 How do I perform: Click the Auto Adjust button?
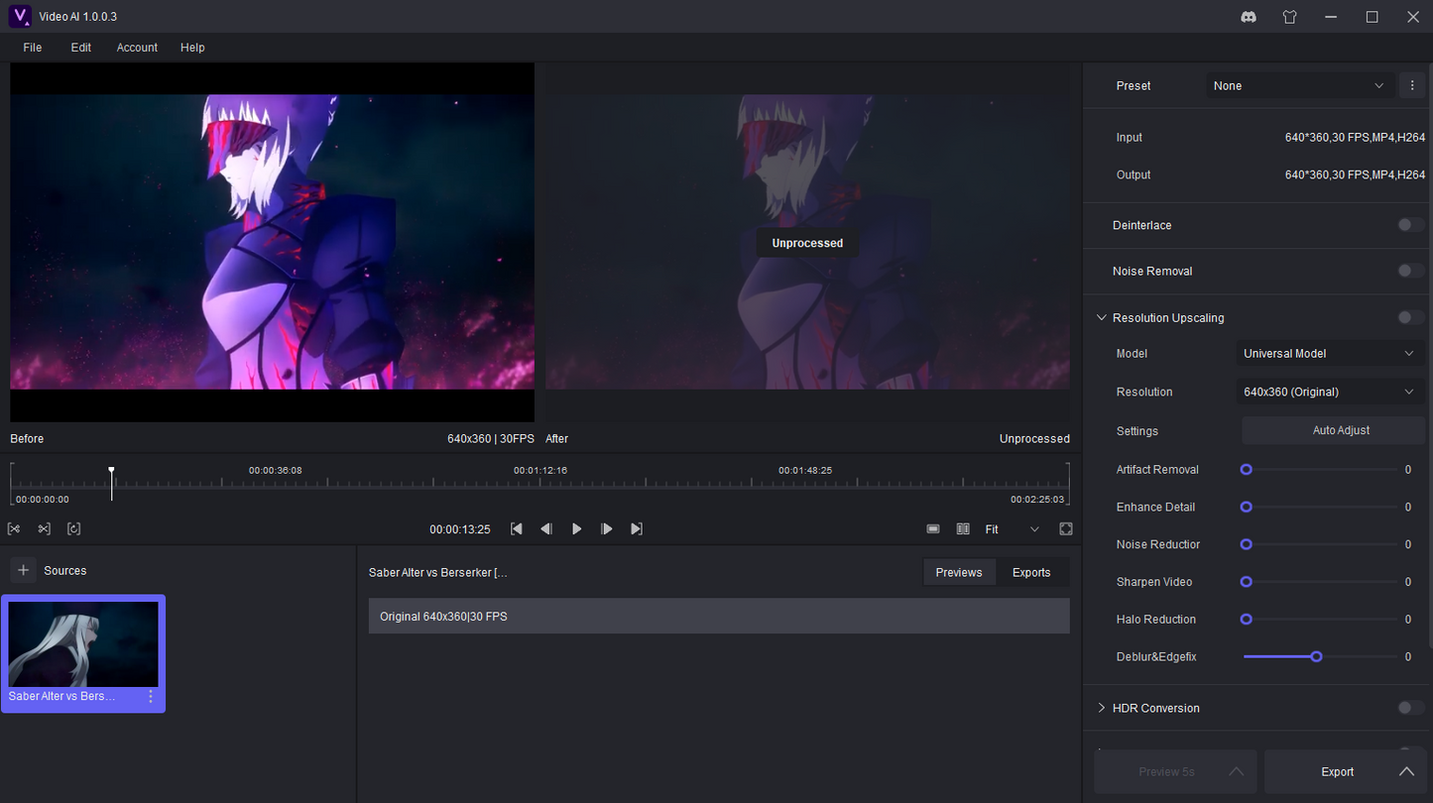1341,430
